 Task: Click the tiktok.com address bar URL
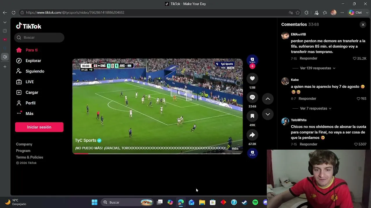[75, 13]
